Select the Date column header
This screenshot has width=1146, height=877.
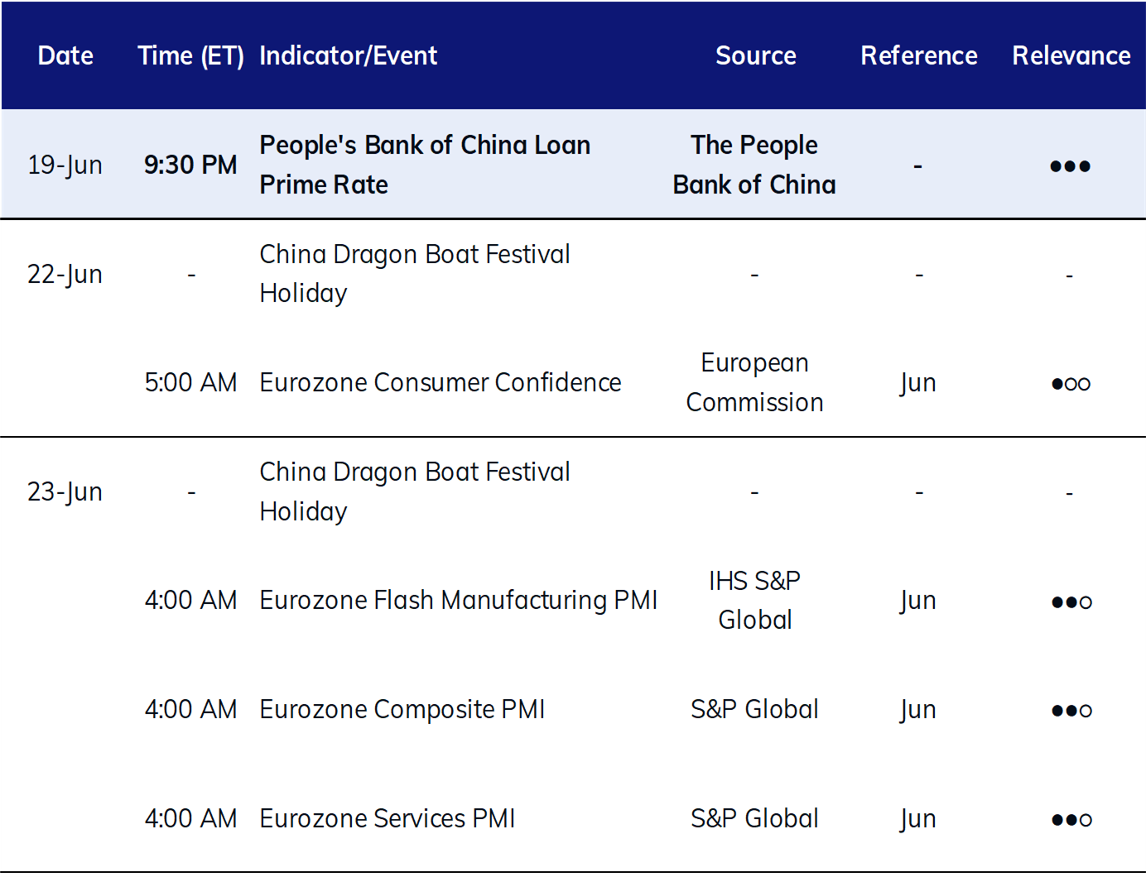[x=65, y=55]
